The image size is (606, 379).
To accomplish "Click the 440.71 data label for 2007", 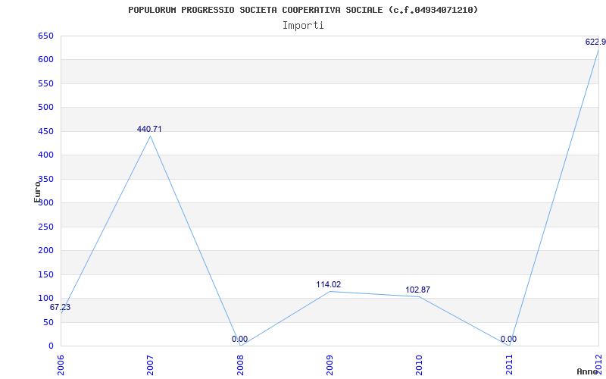I will pos(149,129).
